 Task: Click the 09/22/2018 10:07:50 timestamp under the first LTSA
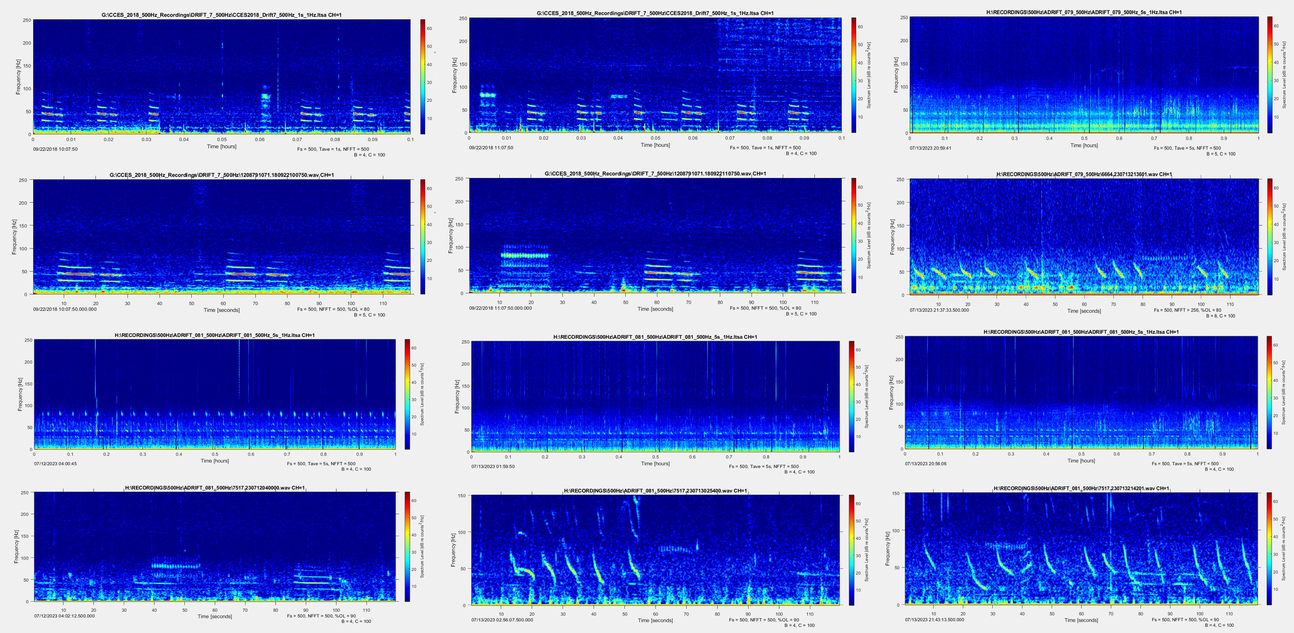click(55, 149)
